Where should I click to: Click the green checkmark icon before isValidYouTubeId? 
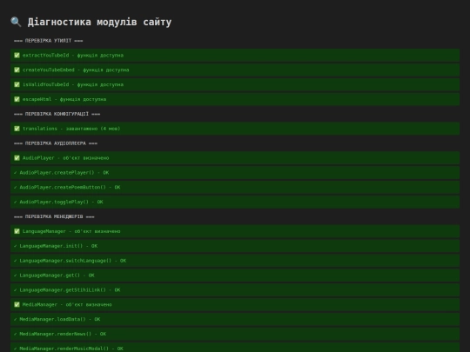17,84
